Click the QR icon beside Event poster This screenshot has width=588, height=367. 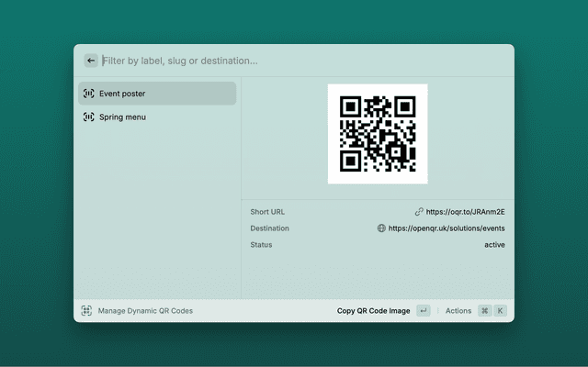point(88,94)
